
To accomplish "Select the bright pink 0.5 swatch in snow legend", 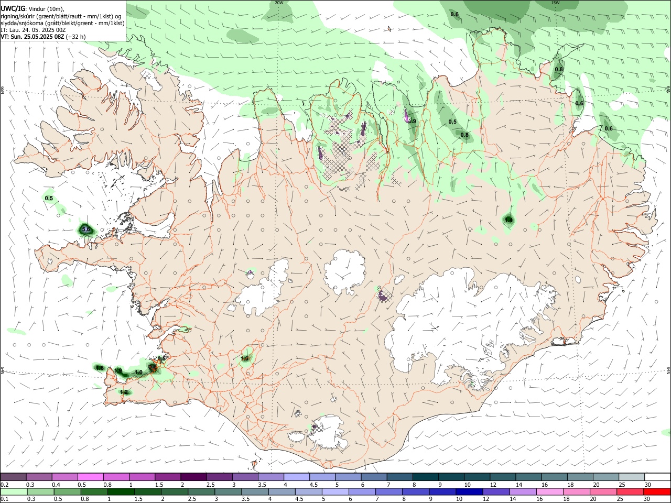I will coord(91,477).
